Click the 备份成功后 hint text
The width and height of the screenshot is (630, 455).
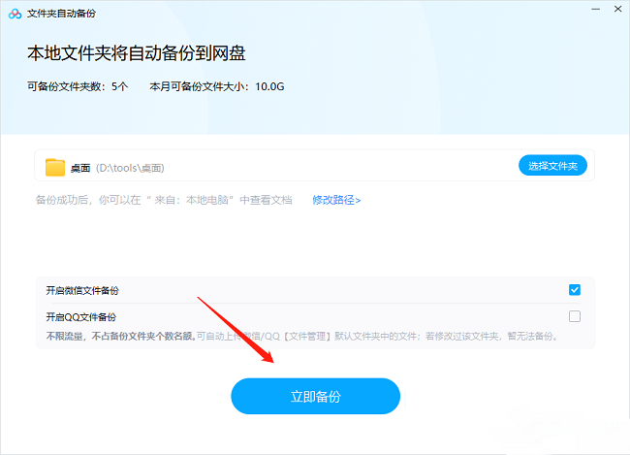pos(164,200)
